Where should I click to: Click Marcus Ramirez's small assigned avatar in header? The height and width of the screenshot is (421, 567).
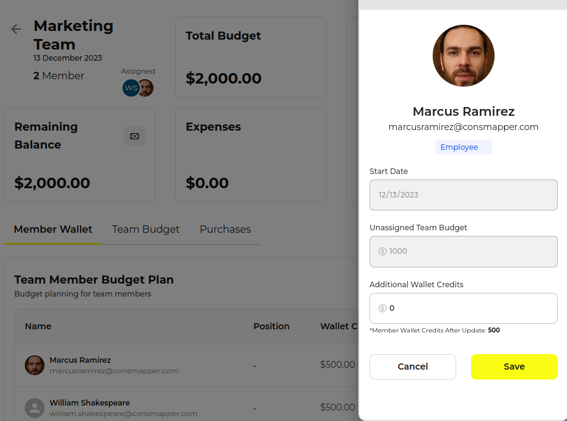pos(147,88)
